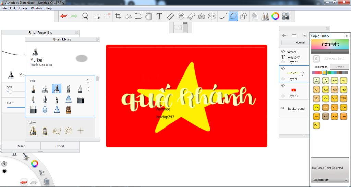Open the File menu
Viewport: 351px width, 187px height.
point(4,8)
